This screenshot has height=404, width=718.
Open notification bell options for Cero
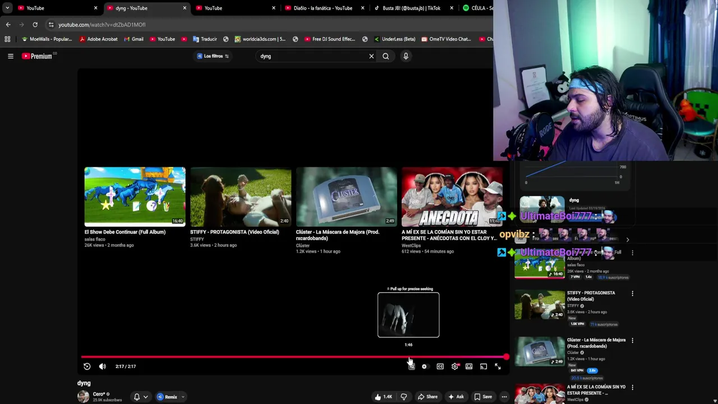141,397
